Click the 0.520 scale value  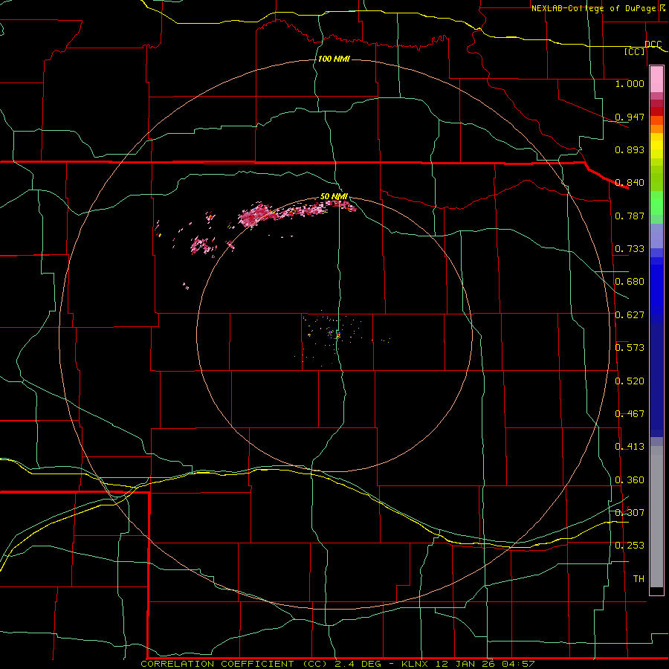pos(630,381)
